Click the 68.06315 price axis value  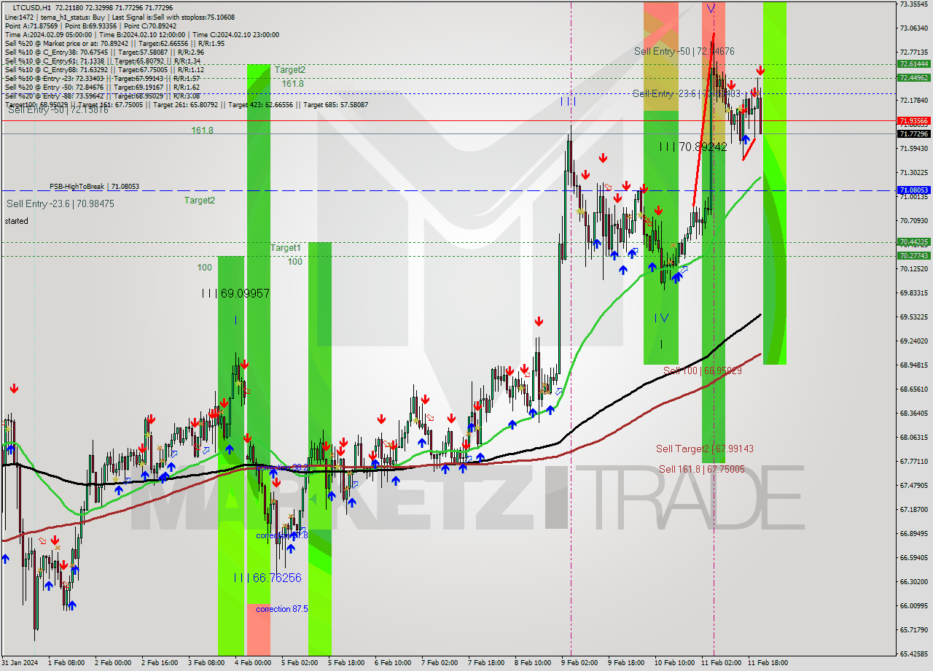(913, 438)
